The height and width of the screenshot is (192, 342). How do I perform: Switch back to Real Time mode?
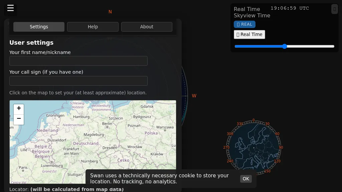click(249, 34)
